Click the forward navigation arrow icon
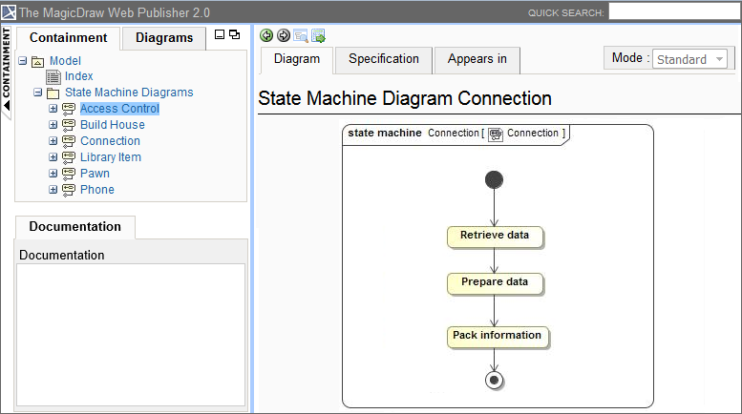The height and width of the screenshot is (414, 742). pyautogui.click(x=284, y=35)
